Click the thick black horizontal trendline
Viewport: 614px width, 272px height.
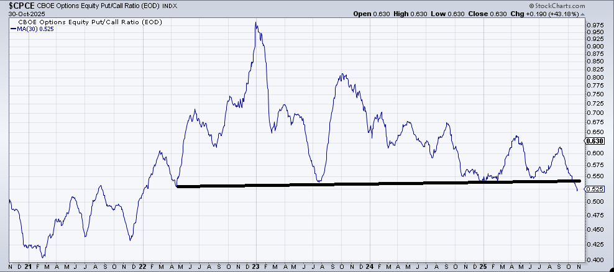(x=373, y=183)
